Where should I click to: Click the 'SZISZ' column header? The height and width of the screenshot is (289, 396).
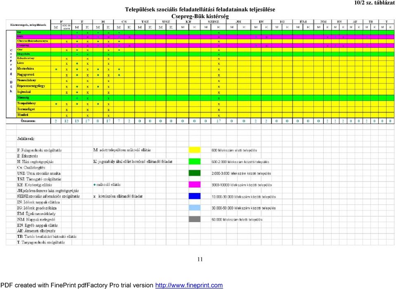pos(213,22)
